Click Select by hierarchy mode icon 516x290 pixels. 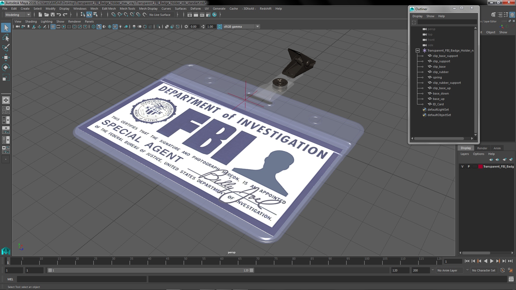(x=83, y=15)
